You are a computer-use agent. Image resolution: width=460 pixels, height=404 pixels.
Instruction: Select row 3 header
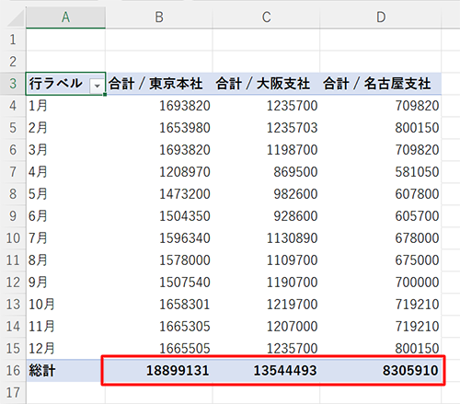(x=13, y=84)
